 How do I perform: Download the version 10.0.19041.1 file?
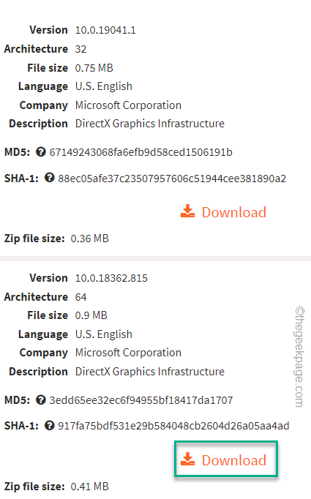(x=223, y=212)
